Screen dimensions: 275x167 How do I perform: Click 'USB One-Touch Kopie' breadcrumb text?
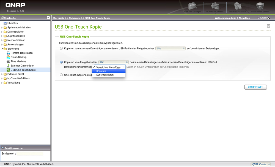[98, 18]
